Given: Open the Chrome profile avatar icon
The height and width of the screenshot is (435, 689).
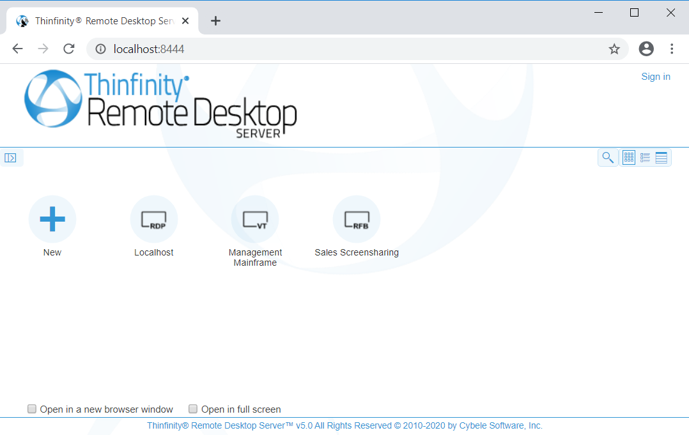Looking at the screenshot, I should coord(646,49).
